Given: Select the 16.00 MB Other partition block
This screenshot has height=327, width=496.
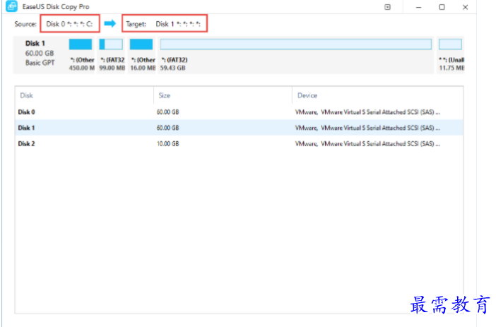Looking at the screenshot, I should [142, 55].
